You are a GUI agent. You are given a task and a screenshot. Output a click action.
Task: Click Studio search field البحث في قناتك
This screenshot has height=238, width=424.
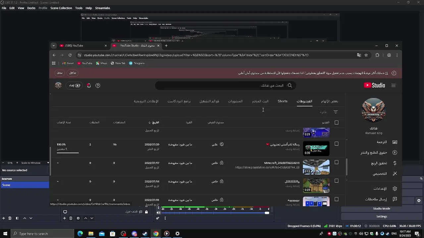[x=225, y=86]
